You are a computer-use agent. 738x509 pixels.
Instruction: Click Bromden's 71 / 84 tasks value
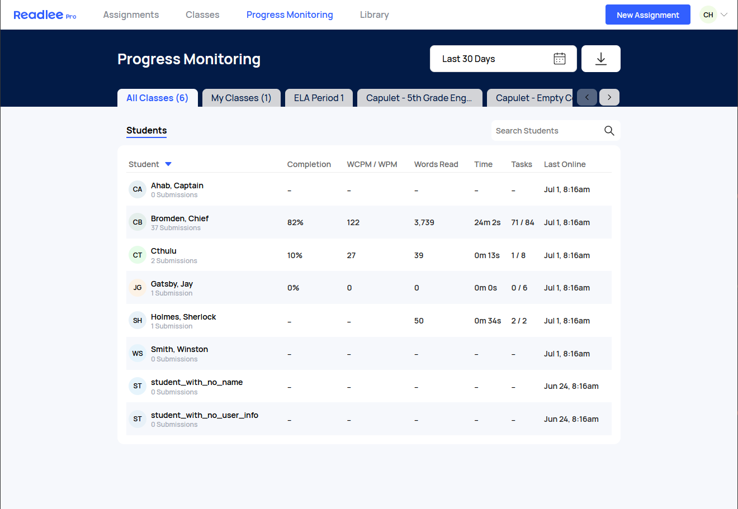(x=522, y=222)
